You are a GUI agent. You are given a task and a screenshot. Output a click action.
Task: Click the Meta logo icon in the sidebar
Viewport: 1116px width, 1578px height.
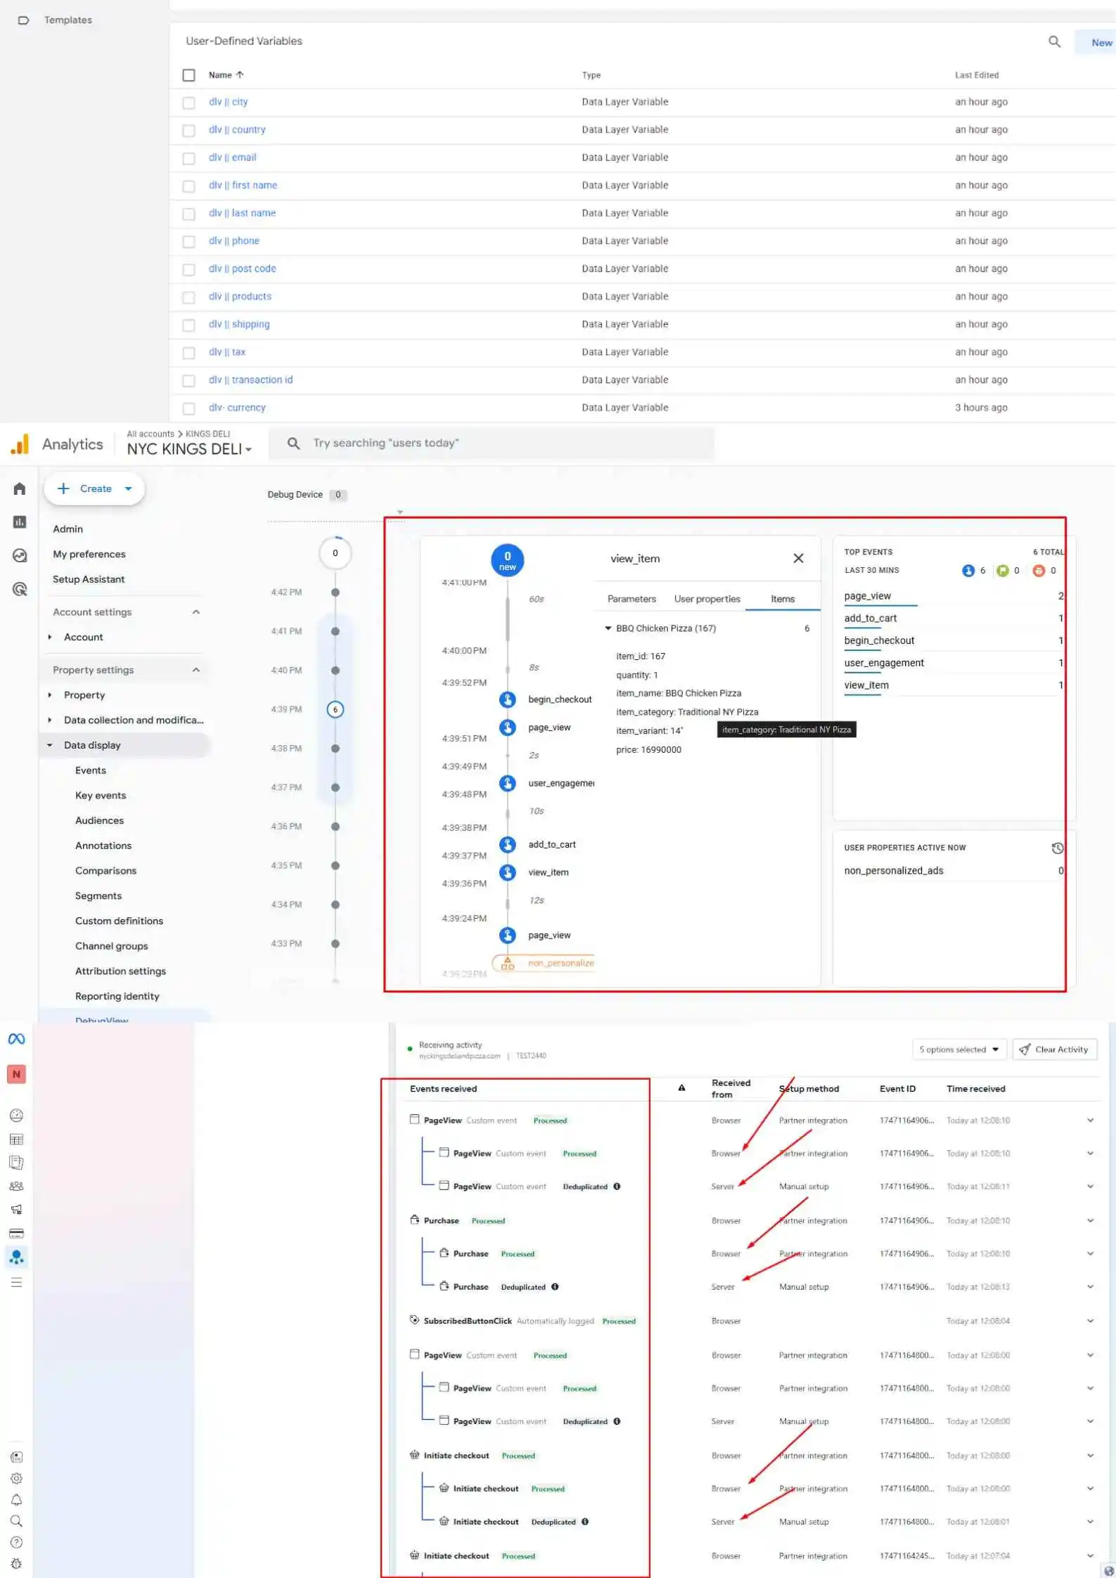(16, 1039)
